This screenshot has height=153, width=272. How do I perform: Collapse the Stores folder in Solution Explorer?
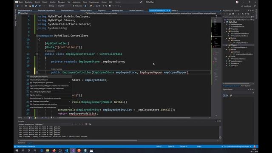point(227,57)
